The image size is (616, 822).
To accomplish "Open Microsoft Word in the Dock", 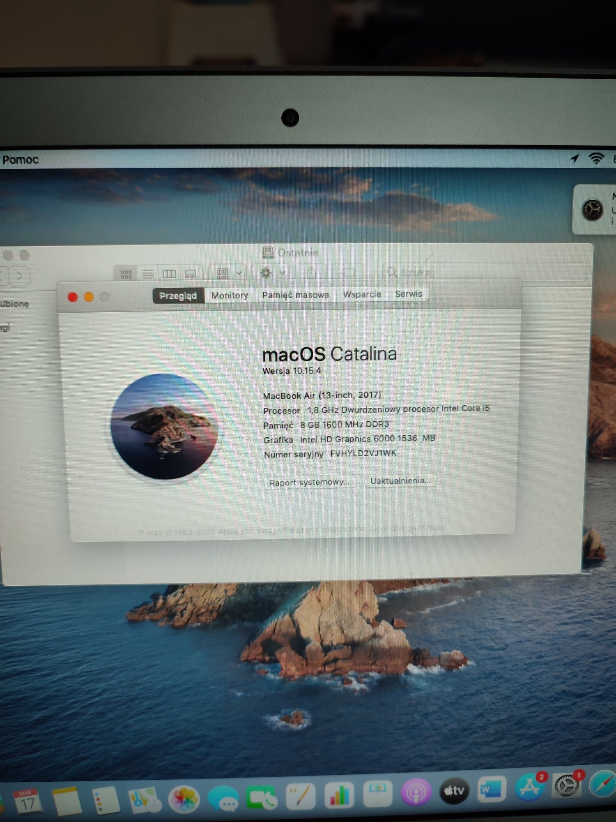I will pyautogui.click(x=492, y=788).
